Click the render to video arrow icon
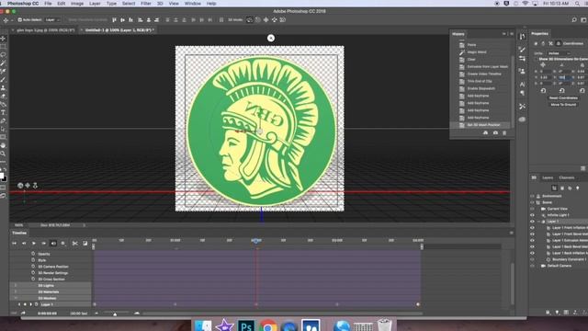This screenshot has width=588, height=331. coord(23,313)
